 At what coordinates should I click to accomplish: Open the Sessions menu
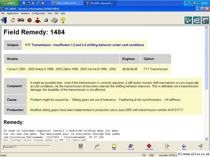click(x=25, y=13)
